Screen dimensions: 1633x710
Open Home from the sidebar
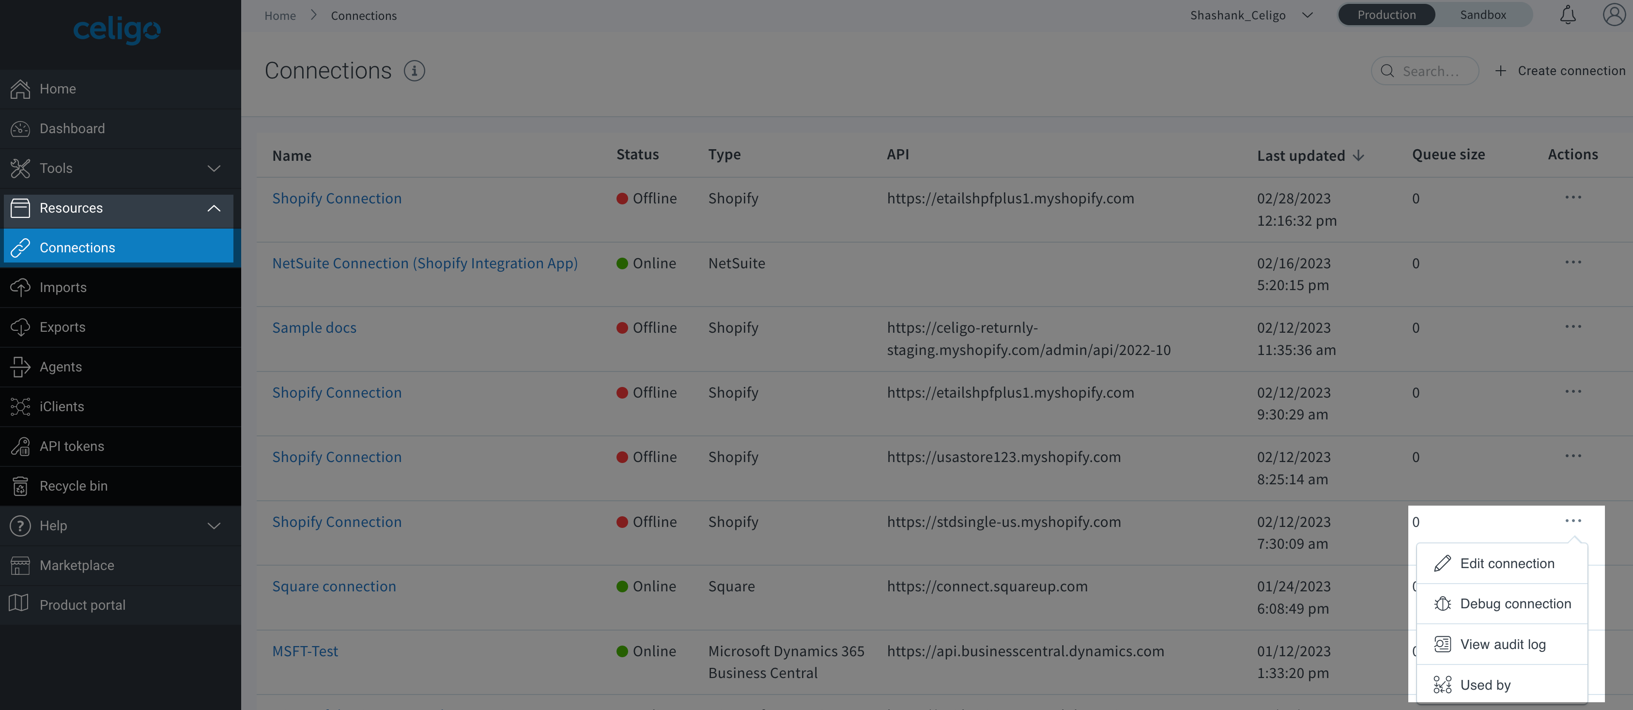pyautogui.click(x=121, y=89)
